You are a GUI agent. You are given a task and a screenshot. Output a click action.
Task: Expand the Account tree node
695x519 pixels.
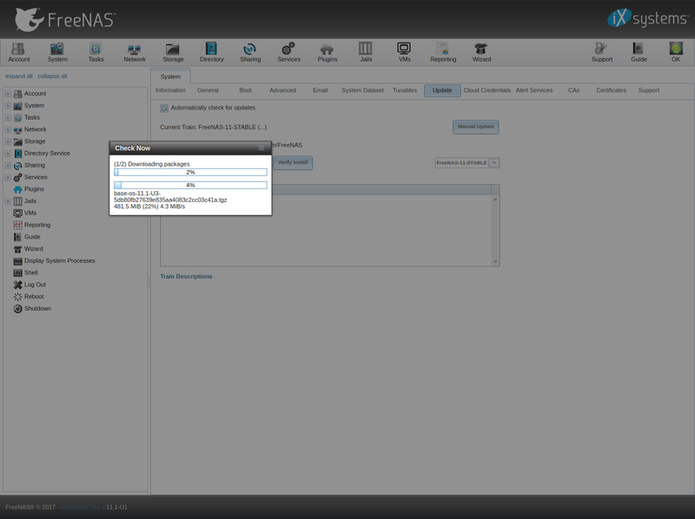click(8, 94)
